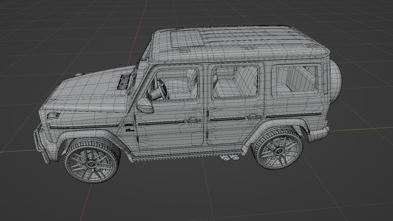Click the small badge on the front fender
Image resolution: width=393 pixels, height=221 pixels.
pos(129,130)
